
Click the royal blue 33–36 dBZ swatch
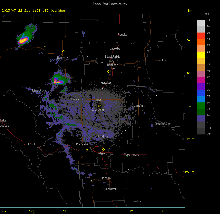pyautogui.click(x=201, y=93)
